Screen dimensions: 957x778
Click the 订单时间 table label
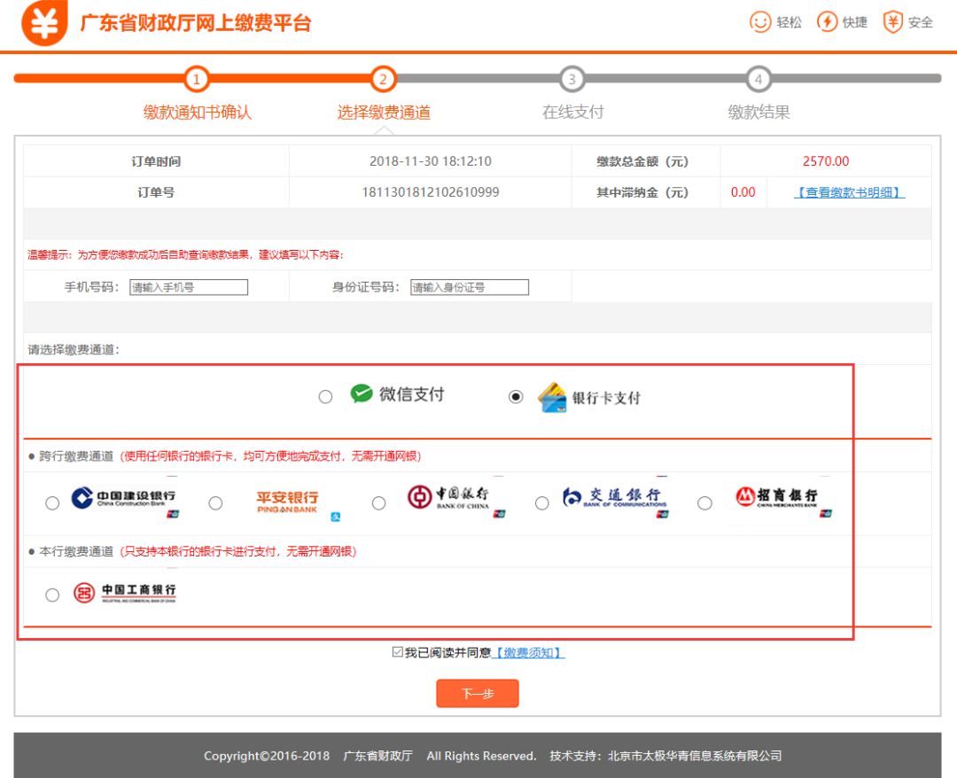pos(156,161)
